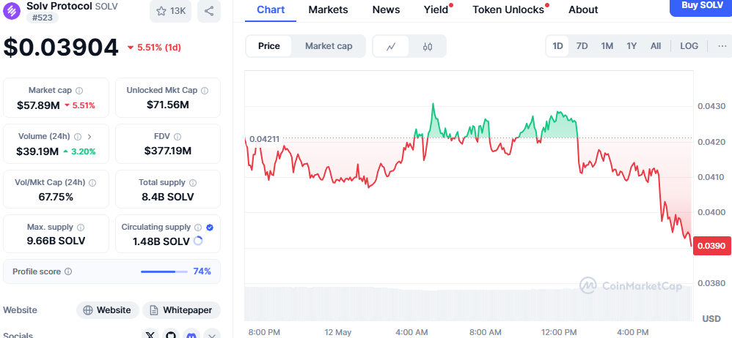The width and height of the screenshot is (732, 338).
Task: Show Profile score info icon
Action: [68, 271]
